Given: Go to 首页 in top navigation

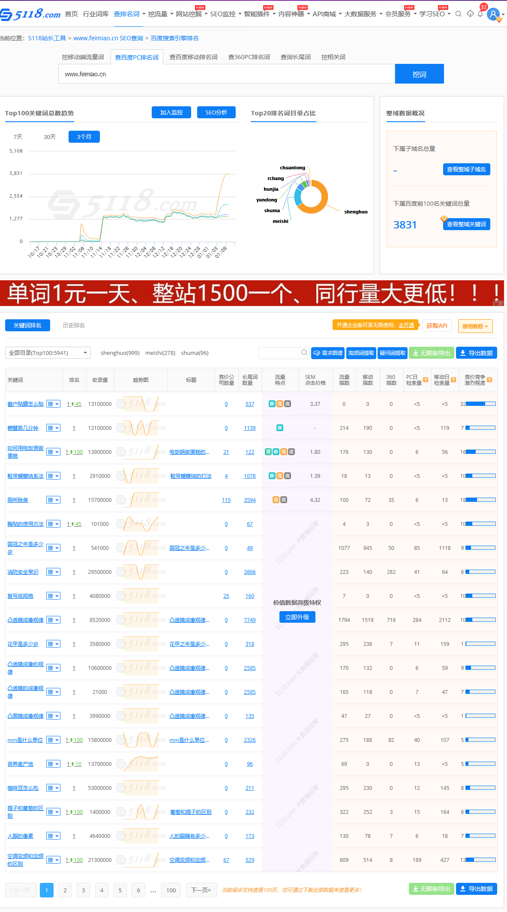Looking at the screenshot, I should pos(72,14).
